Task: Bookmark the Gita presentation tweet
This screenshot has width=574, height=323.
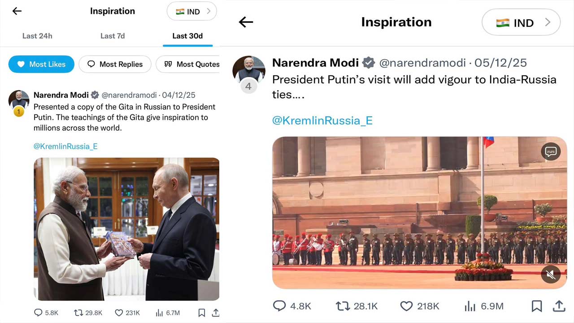Action: point(201,313)
